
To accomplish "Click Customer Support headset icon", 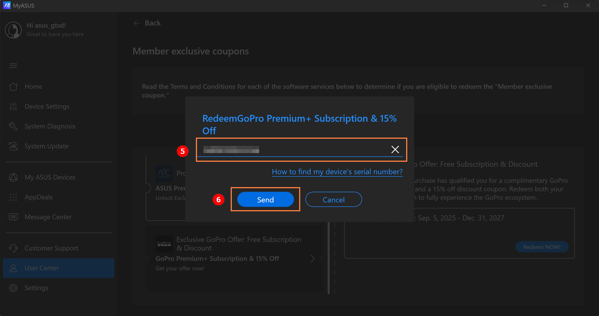I will (x=13, y=248).
